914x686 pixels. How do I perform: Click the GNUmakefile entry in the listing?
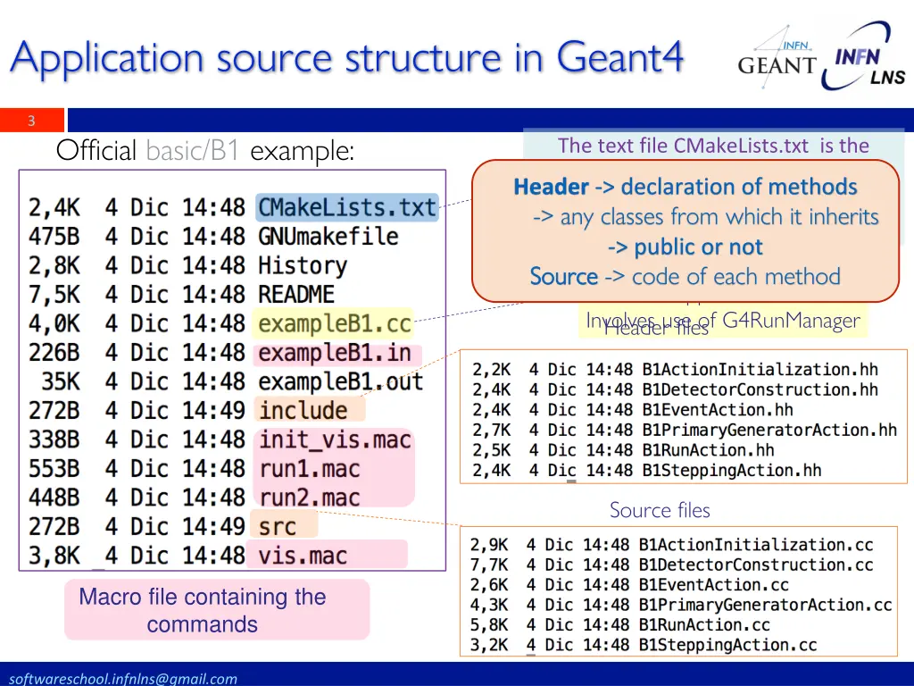328,236
